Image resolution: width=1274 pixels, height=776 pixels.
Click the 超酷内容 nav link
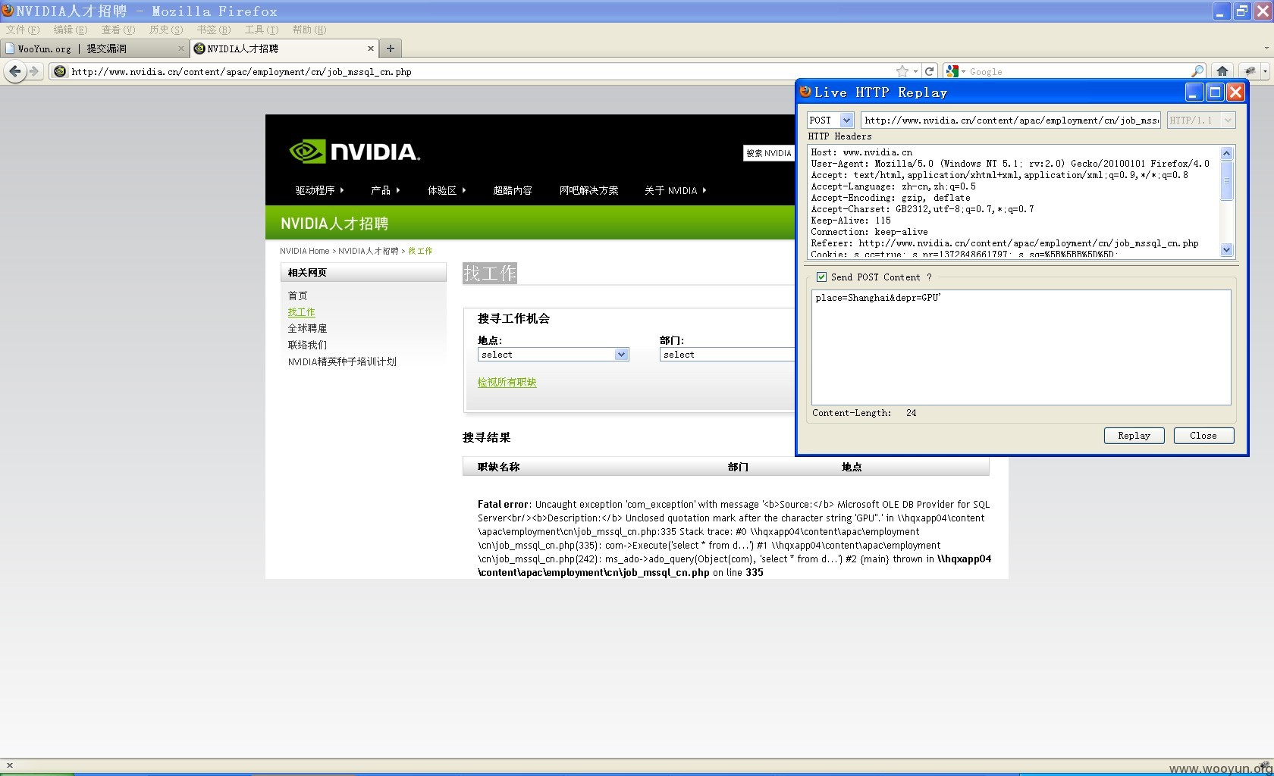pos(513,190)
